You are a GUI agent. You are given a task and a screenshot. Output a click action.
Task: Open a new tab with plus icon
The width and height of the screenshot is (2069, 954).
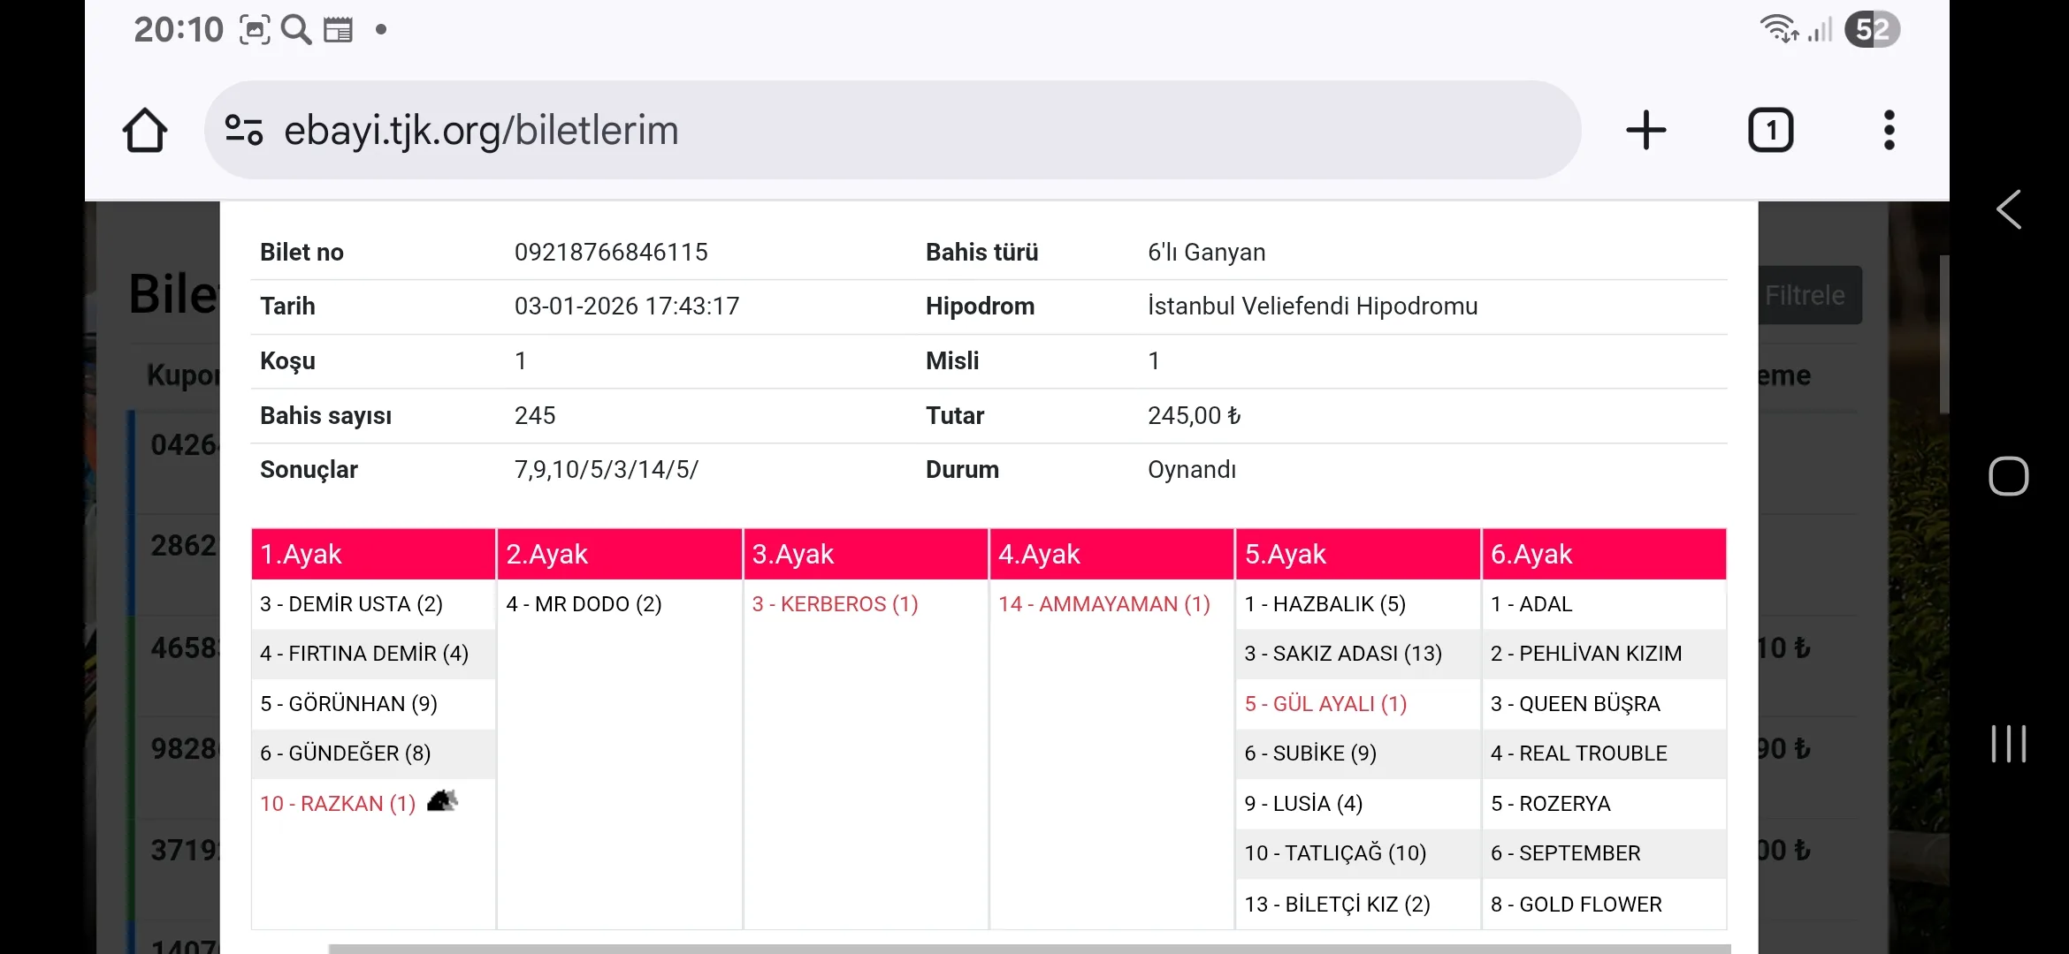[x=1645, y=131]
